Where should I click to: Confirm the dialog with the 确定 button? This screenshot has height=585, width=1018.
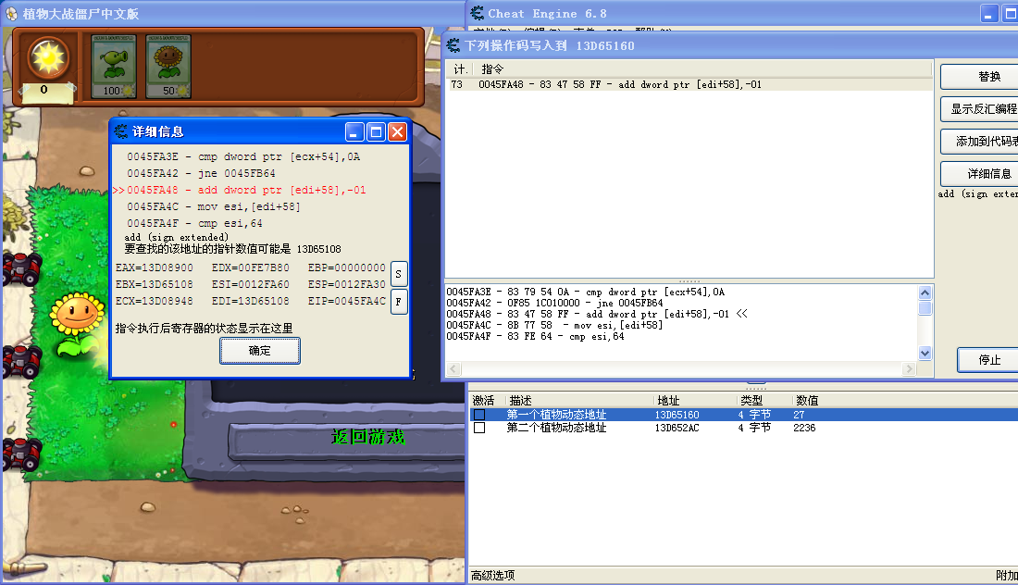coord(260,351)
